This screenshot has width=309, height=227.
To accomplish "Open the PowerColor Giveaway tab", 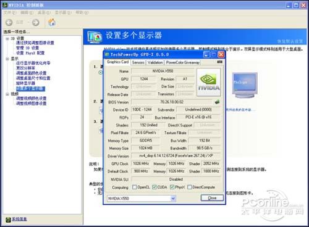I will 183,62.
